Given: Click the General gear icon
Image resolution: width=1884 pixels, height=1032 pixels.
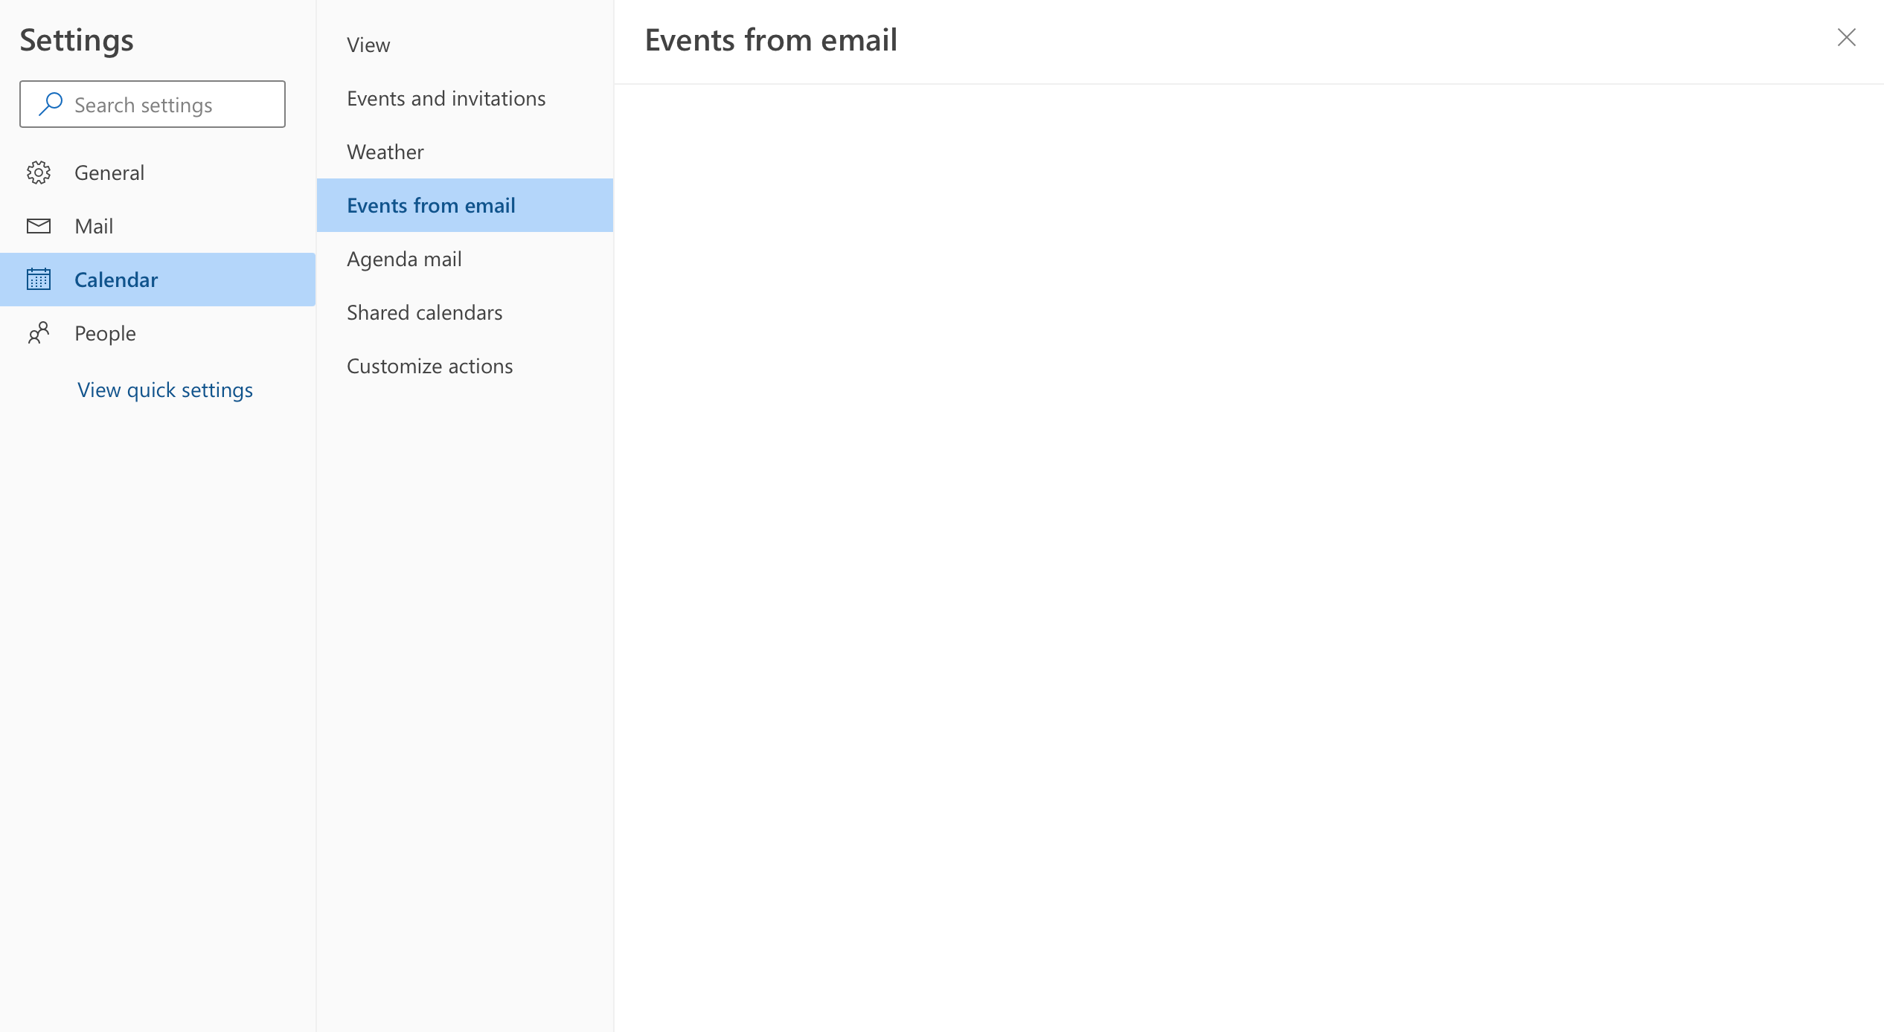Looking at the screenshot, I should (39, 172).
